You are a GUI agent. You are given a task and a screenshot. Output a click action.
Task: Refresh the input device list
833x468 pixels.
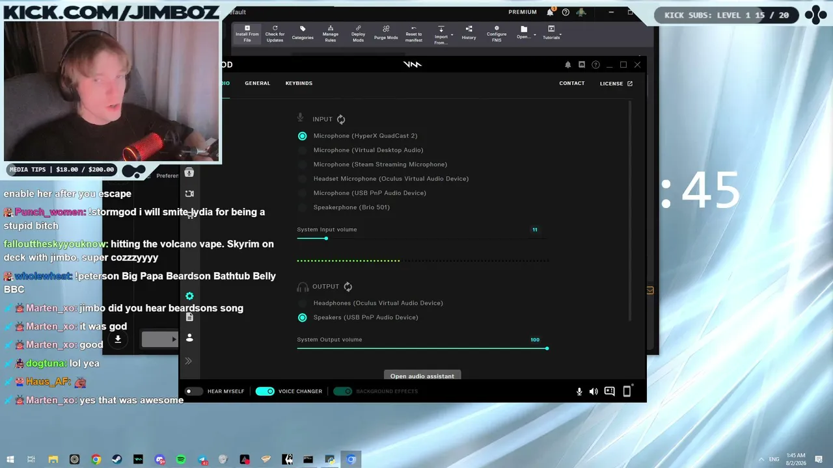tap(341, 120)
